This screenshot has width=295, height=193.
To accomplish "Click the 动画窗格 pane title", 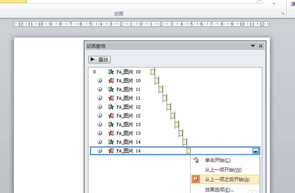I will 96,46.
